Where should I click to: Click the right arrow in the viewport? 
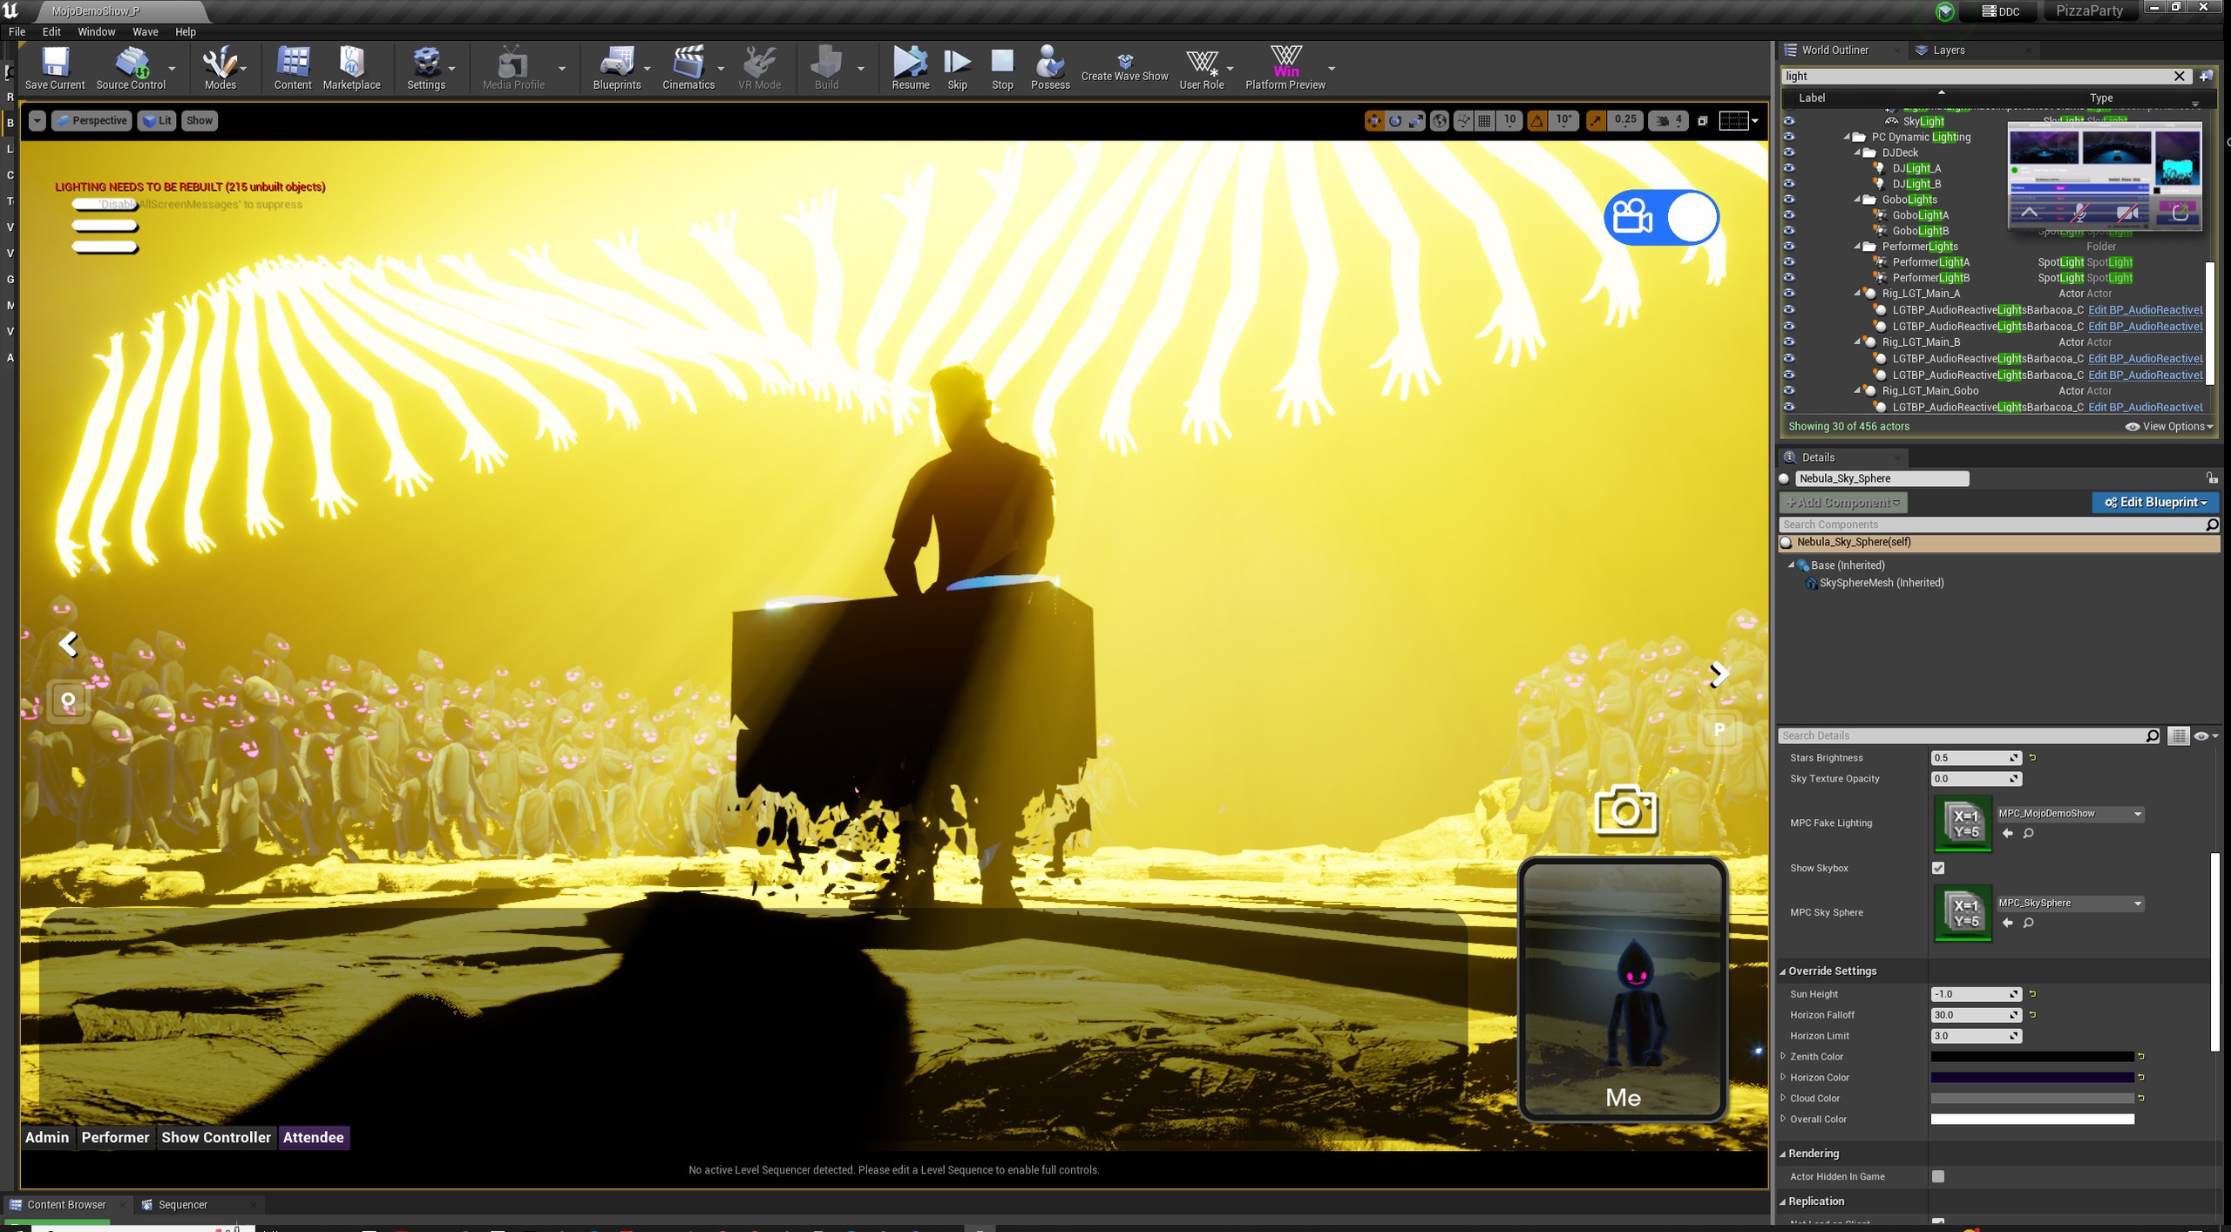pos(1719,674)
